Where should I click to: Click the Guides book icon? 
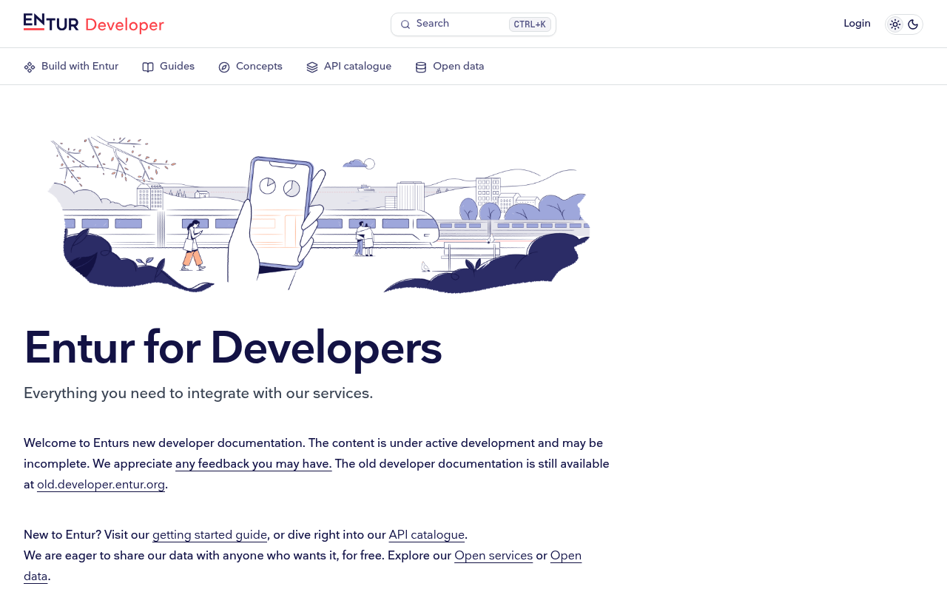point(148,67)
